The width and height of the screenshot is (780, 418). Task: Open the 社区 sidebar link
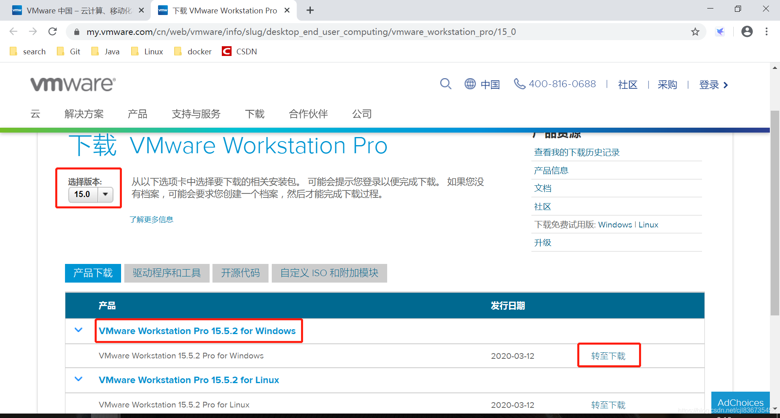(542, 206)
